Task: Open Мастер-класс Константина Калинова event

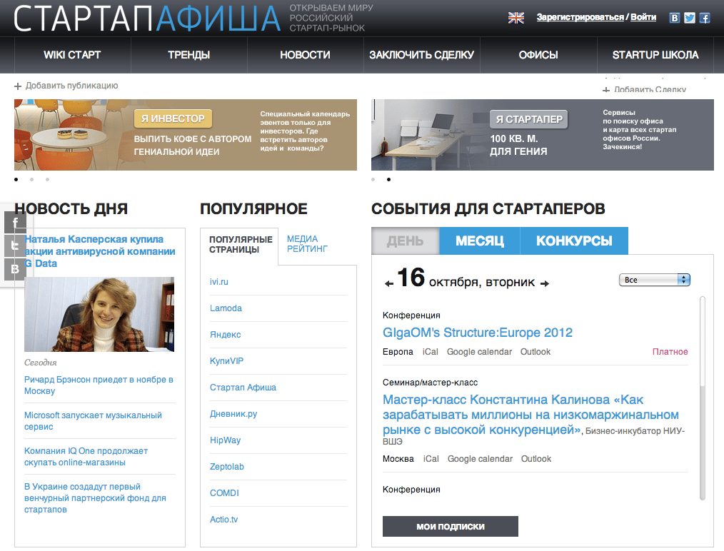Action: 531,415
